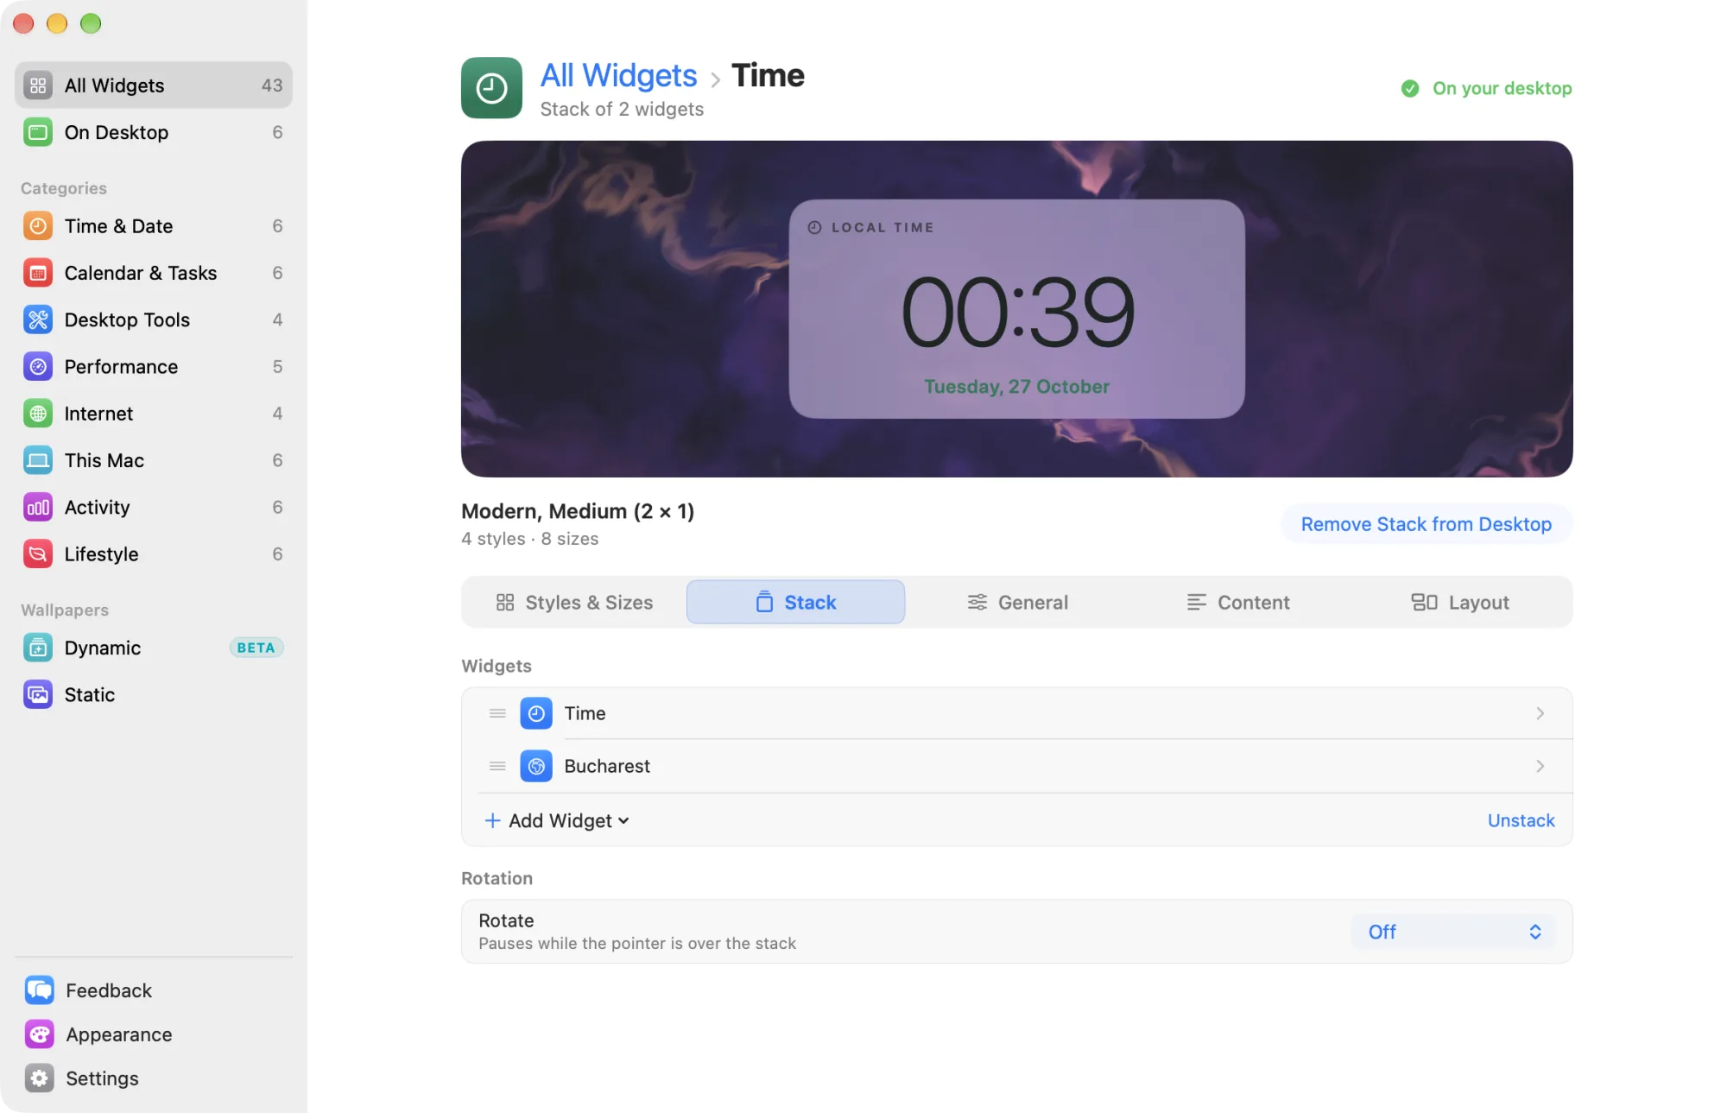Switch to the General tab
The width and height of the screenshot is (1727, 1113).
(x=1017, y=603)
